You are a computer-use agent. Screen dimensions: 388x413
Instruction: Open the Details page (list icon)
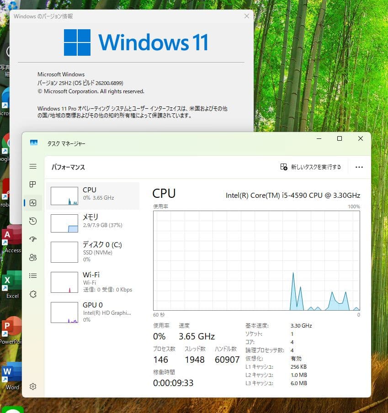(32, 275)
